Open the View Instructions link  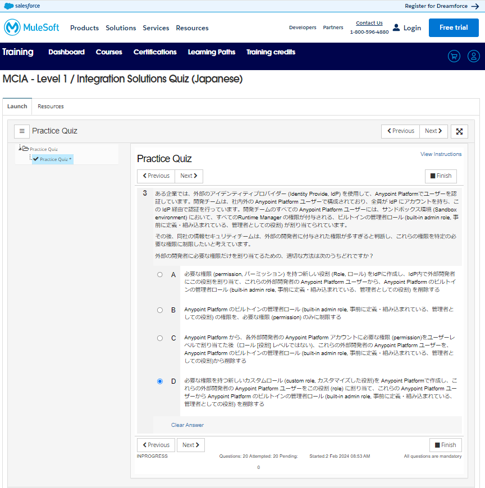(x=441, y=154)
